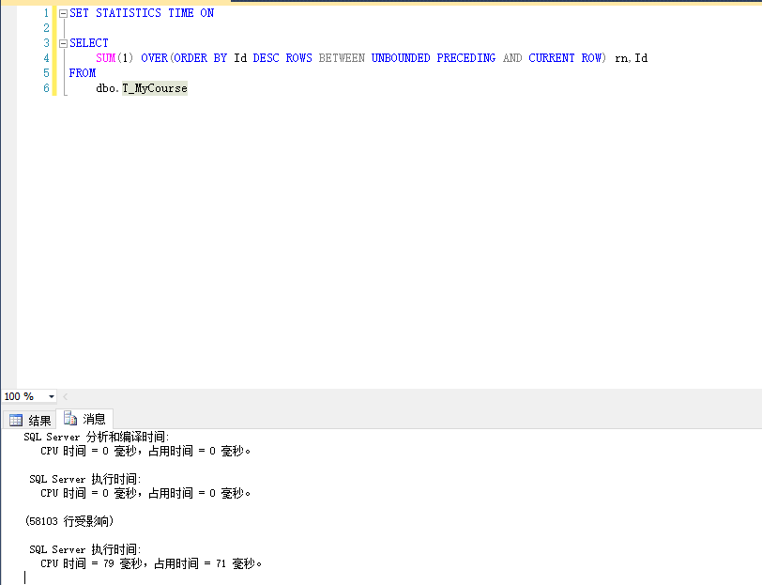Click line number 6 in the gutter
The image size is (762, 585).
45,88
